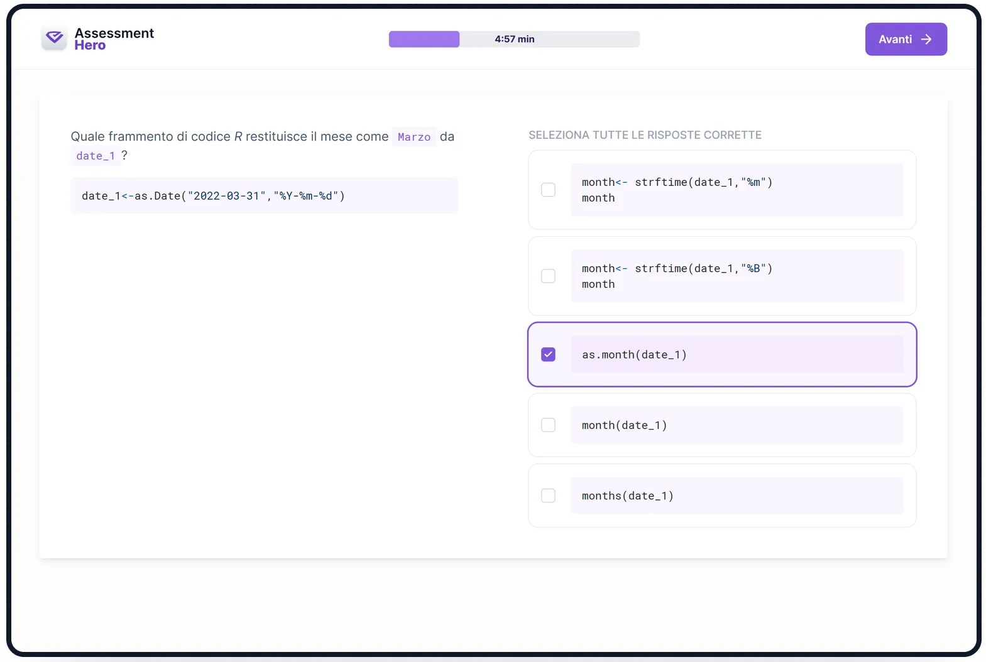The width and height of the screenshot is (986, 662).
Task: Click the strftime(date_1,"%B") code block
Action: pos(737,276)
